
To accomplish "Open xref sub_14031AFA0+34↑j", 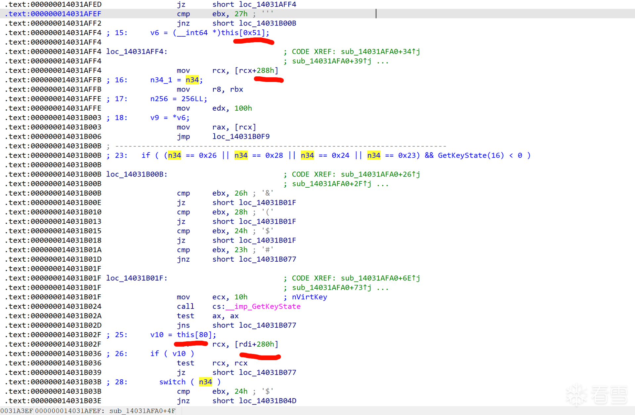I will [x=380, y=52].
